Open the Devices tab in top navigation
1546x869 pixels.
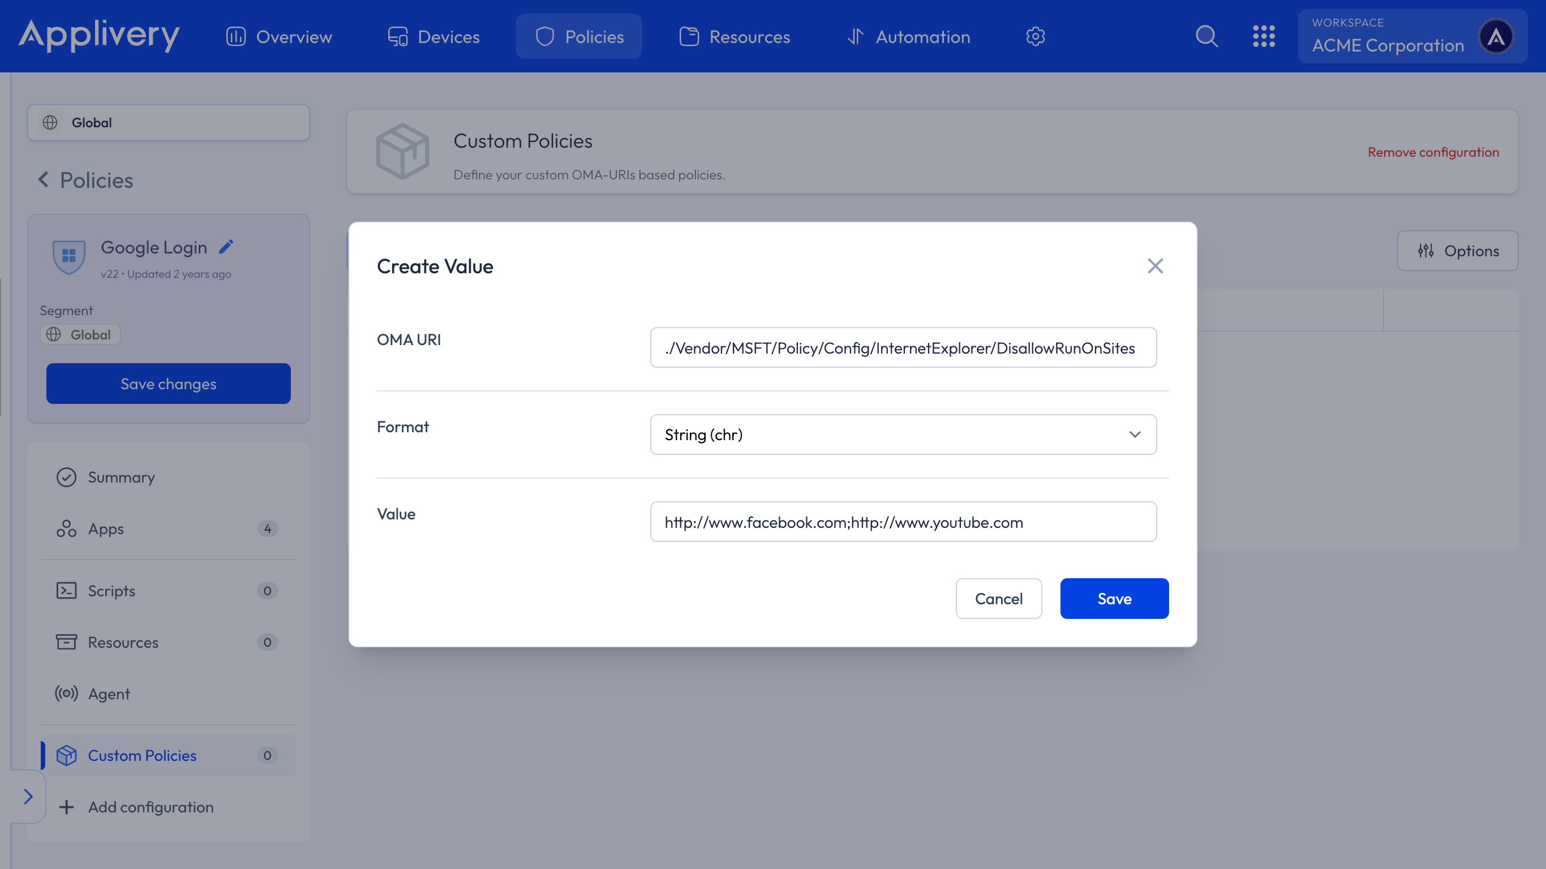click(433, 37)
